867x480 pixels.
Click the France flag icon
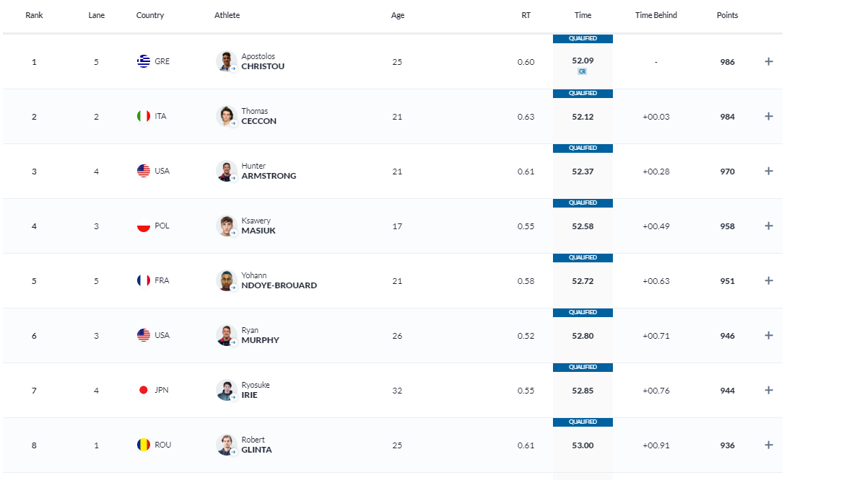pos(144,280)
